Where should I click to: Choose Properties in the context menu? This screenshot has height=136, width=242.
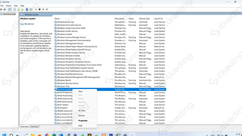tap(84, 121)
